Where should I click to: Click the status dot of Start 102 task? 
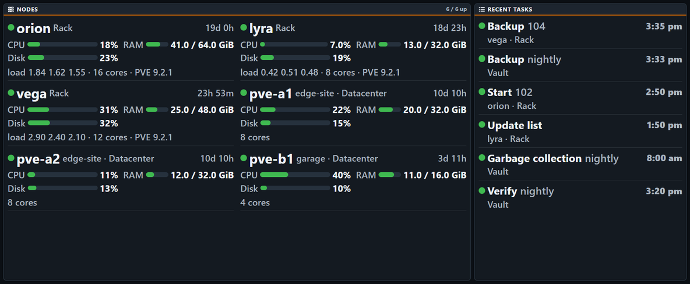[x=482, y=92]
